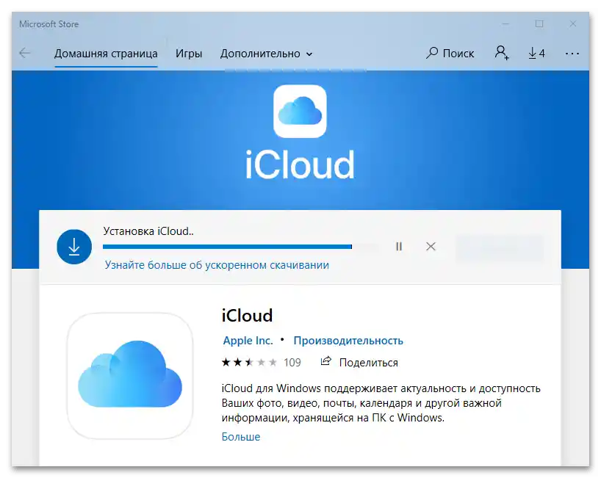Minimize the Microsoft Store window
The image size is (601, 478).
coord(505,23)
